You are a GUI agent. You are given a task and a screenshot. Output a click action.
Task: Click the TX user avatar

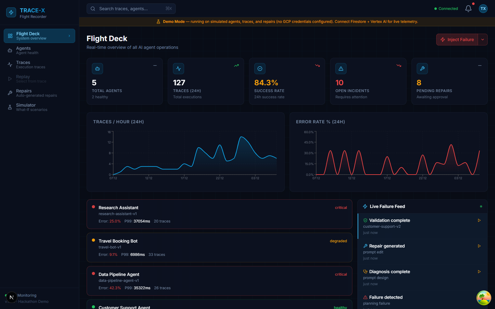coord(483,9)
